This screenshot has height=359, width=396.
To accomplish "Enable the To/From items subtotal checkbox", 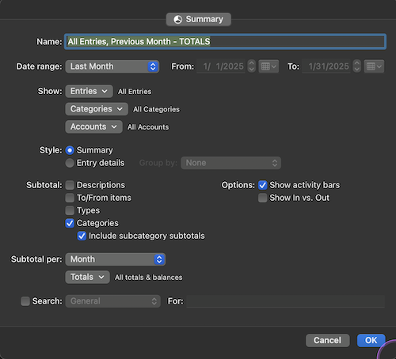I will pos(70,198).
